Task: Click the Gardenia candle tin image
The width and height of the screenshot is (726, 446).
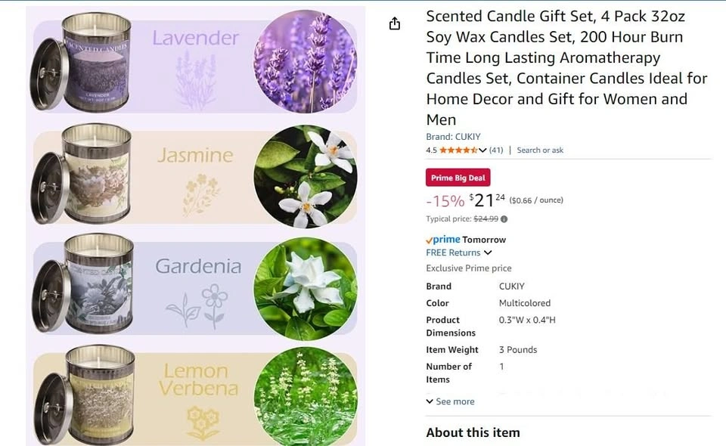Action: tap(82, 283)
